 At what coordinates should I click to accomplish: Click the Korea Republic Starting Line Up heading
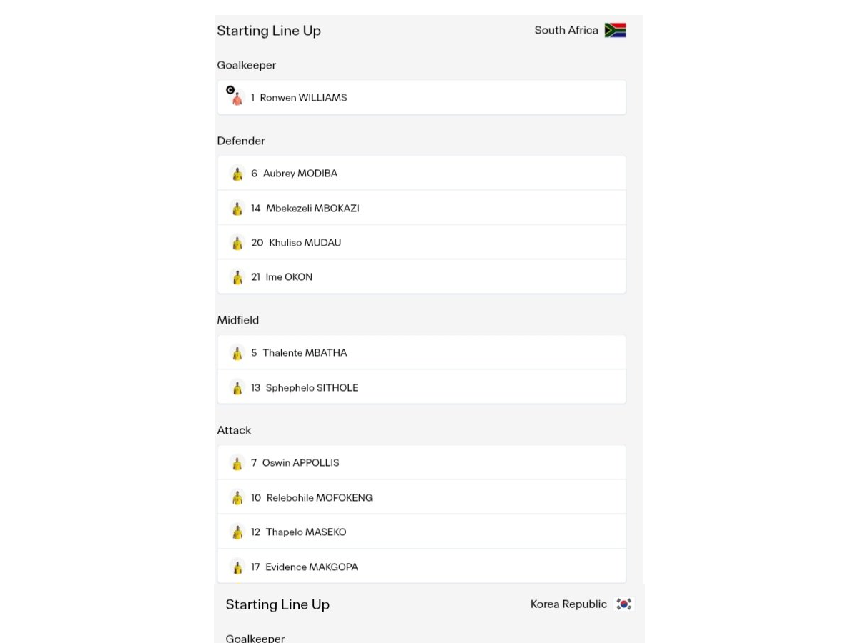[277, 604]
